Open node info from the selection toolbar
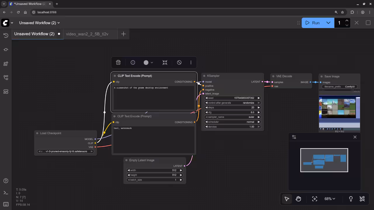The image size is (374, 210). 133,62
